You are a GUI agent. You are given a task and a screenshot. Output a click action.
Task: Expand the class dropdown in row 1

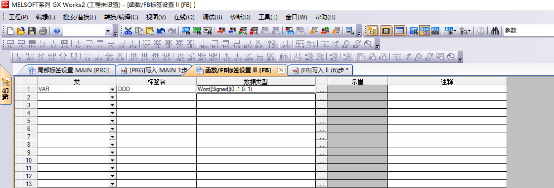pyautogui.click(x=113, y=90)
